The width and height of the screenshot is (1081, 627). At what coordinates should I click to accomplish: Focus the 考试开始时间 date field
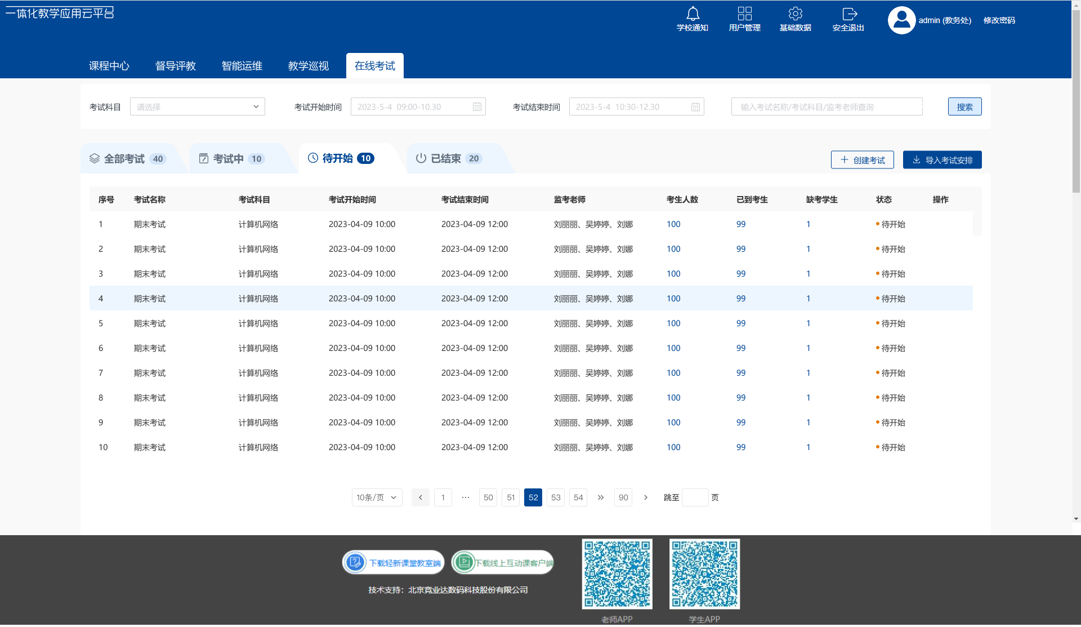(x=418, y=106)
